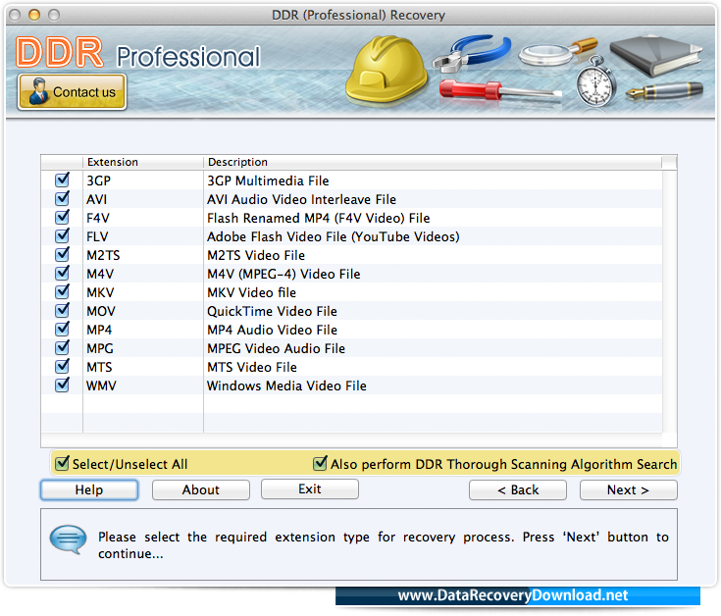The image size is (721, 616).
Task: Select 'Adobe Flash Video File (YouTube Videos)'
Action: (333, 236)
